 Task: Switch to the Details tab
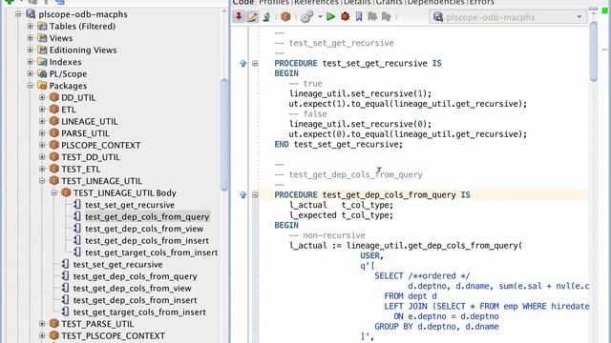(x=357, y=2)
